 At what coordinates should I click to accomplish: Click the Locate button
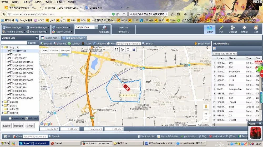point(7,126)
